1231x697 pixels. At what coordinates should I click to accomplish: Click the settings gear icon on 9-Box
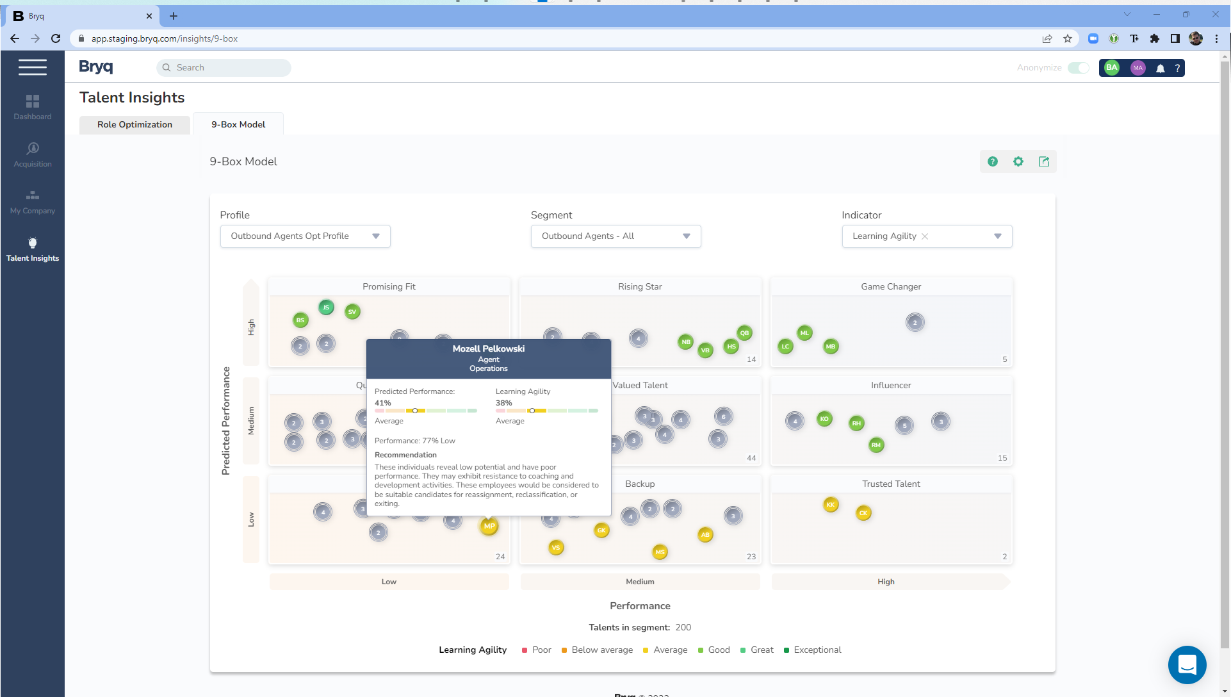[x=1018, y=161]
